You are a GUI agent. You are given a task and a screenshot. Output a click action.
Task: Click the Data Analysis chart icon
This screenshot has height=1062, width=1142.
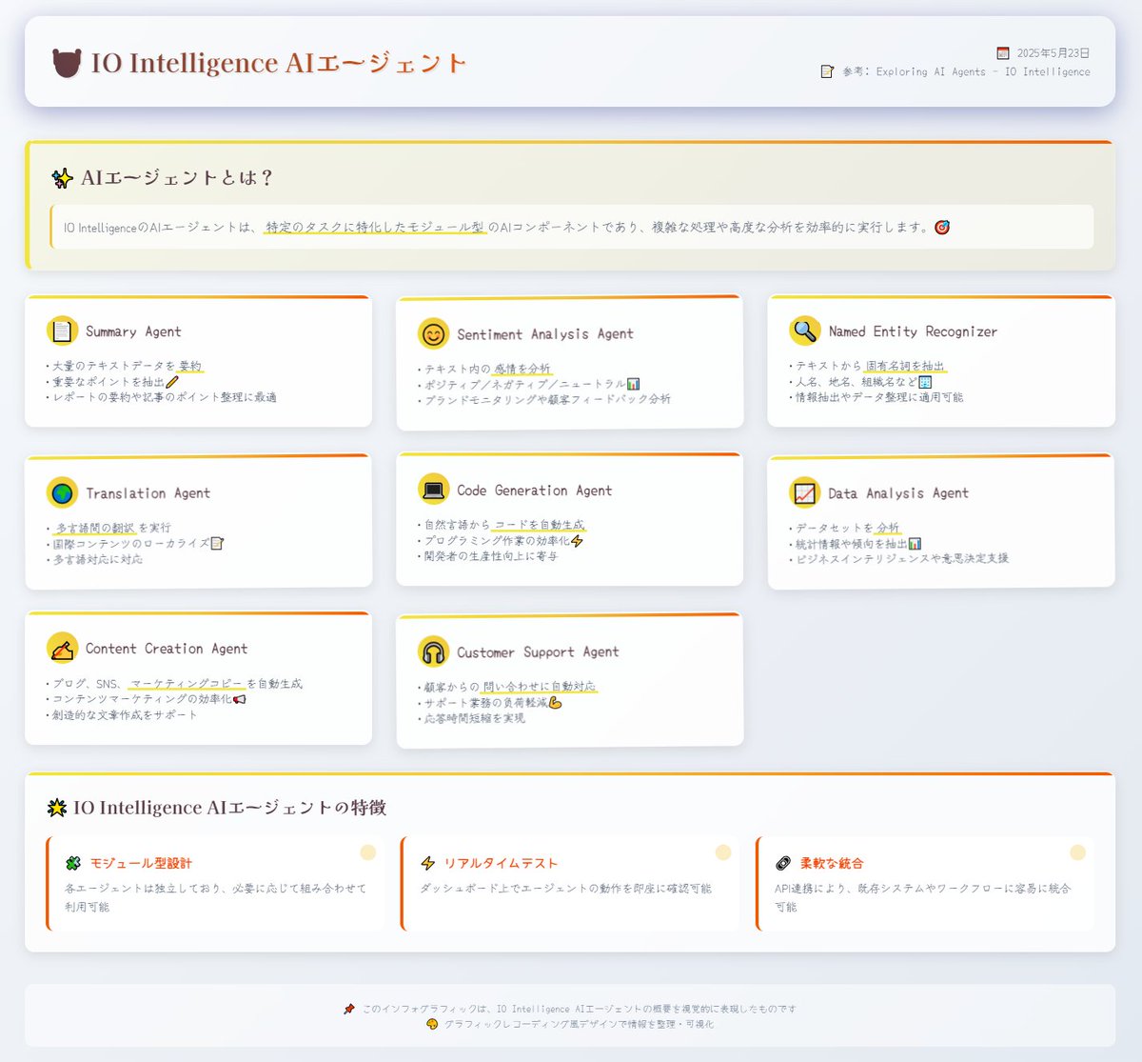(804, 492)
